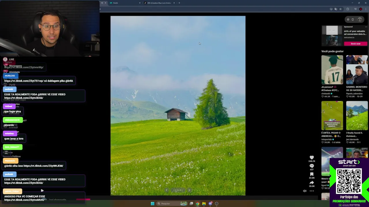The height and width of the screenshot is (207, 369).
Task: Click the 'só dublagem pika' chat link
Action: click(39, 81)
